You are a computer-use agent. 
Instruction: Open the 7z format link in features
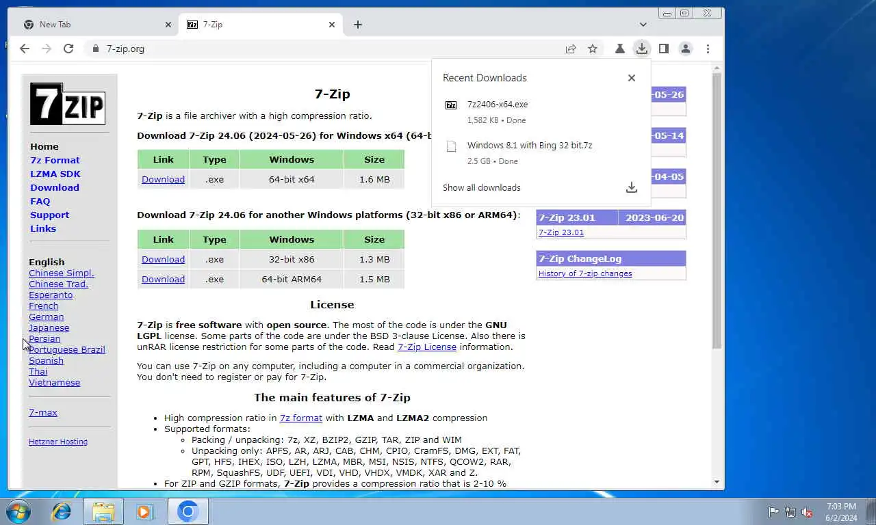pos(301,418)
